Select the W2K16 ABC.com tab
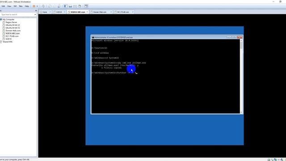Screen dimensions: 286x161 78,12
